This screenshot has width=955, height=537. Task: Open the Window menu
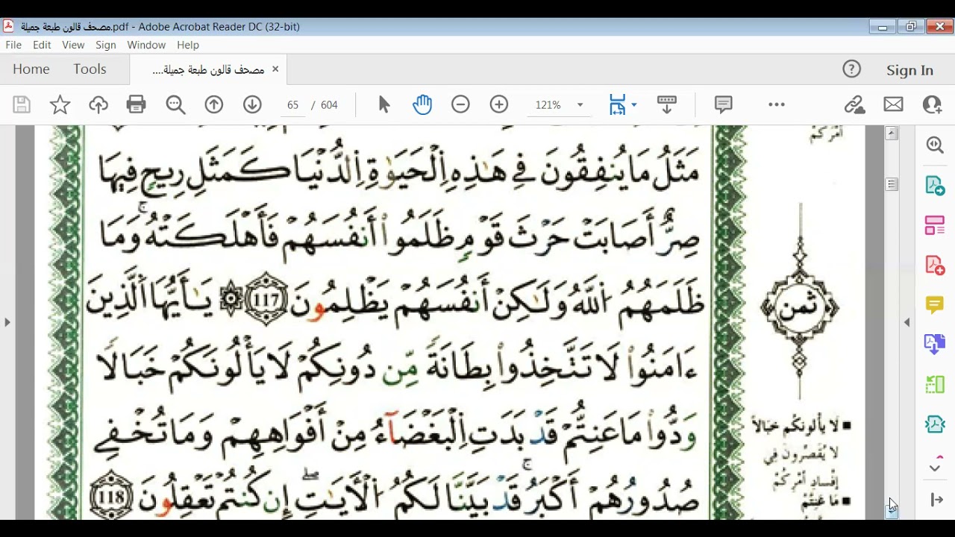click(146, 45)
